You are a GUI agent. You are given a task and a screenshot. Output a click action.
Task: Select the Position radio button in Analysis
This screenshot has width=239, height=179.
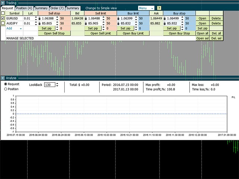click(6, 89)
